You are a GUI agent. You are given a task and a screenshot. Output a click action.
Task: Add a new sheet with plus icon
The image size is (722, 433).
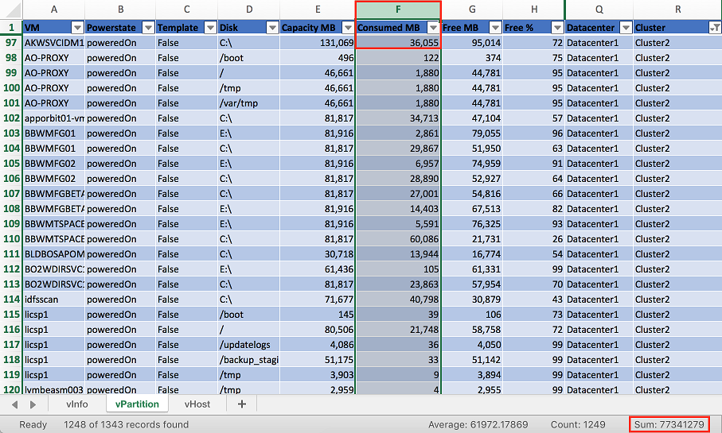(x=242, y=404)
